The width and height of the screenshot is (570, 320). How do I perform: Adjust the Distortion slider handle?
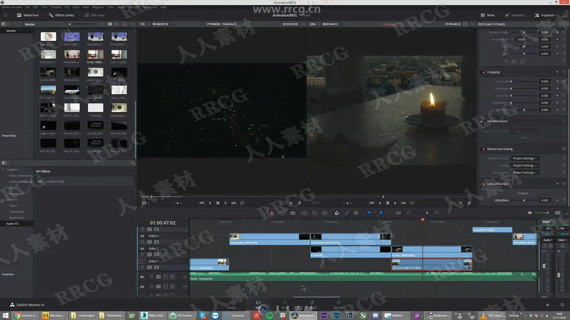[x=524, y=201]
